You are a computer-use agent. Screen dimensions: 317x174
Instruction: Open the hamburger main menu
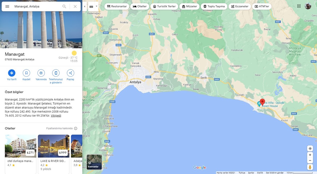coord(7,6)
